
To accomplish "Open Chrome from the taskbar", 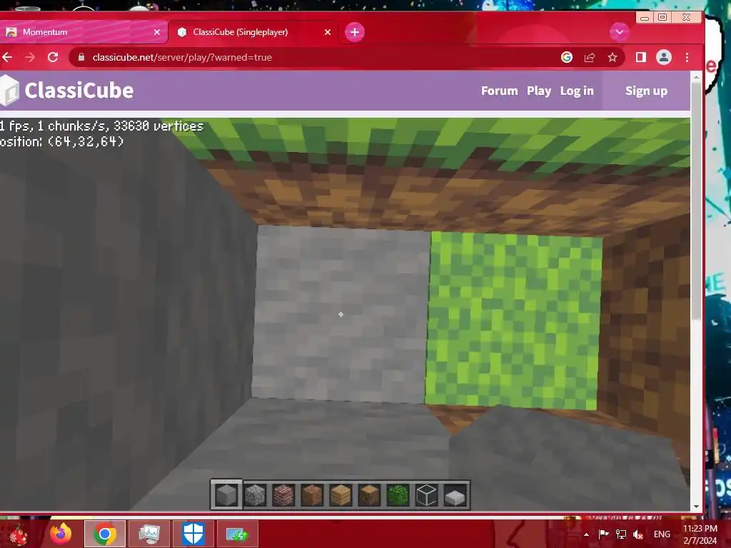I will coord(105,534).
